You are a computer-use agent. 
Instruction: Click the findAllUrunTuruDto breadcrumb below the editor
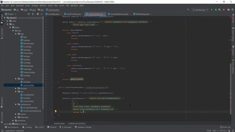pyautogui.click(x=77, y=124)
